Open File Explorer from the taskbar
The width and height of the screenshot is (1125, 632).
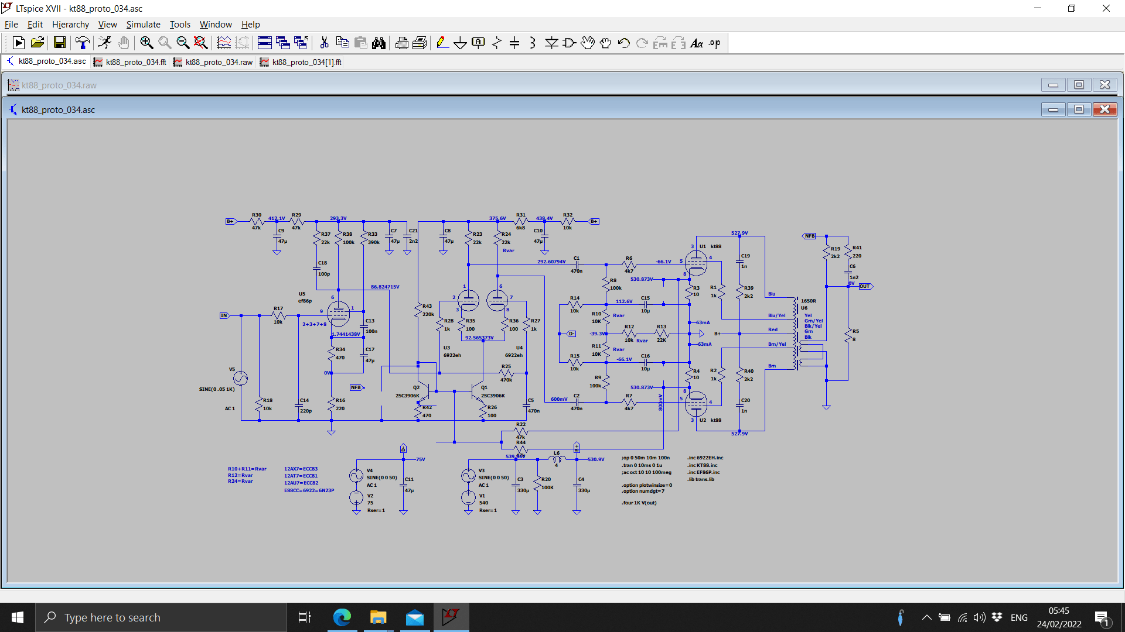click(x=379, y=617)
